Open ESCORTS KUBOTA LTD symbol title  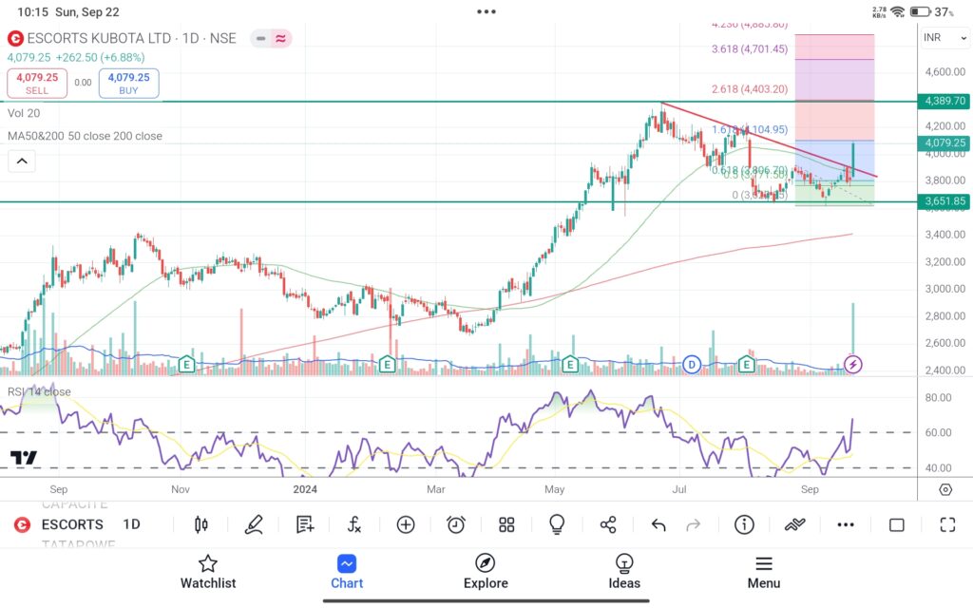(131, 38)
